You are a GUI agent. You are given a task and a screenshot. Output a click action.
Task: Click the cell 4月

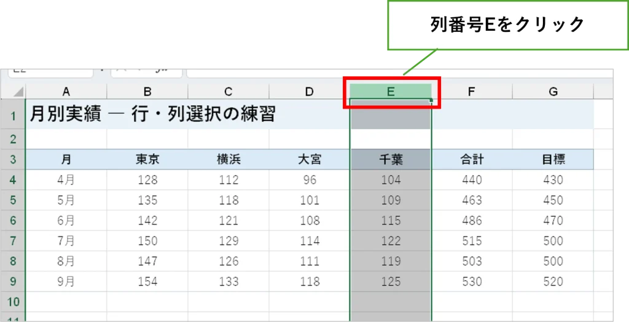click(66, 180)
